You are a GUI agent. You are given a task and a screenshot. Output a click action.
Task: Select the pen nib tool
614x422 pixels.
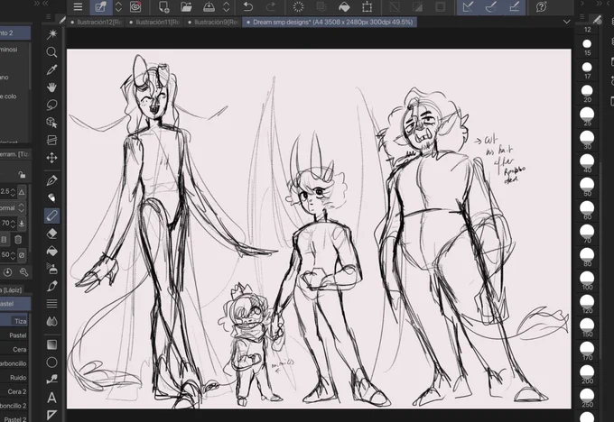pyautogui.click(x=51, y=180)
